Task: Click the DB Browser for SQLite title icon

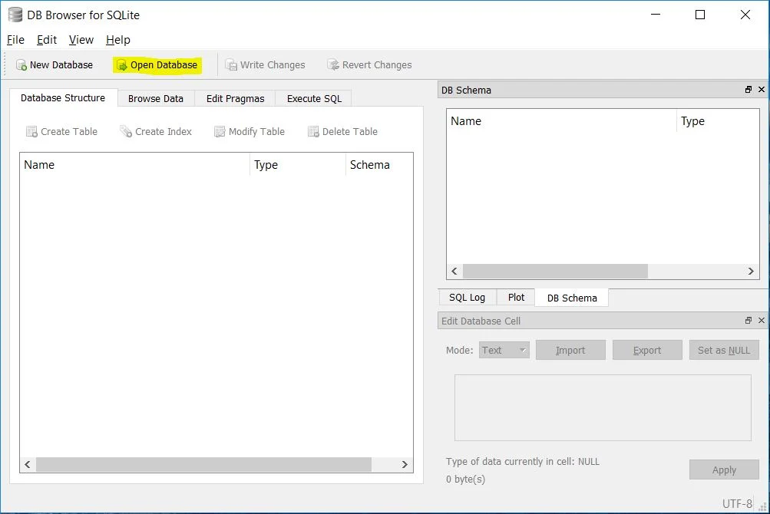Action: click(15, 15)
